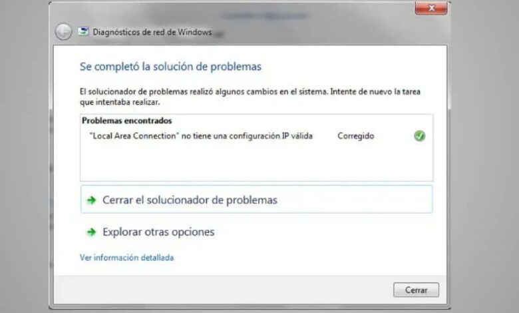Close the dialog with the red X
The width and height of the screenshot is (519, 313).
click(431, 8)
